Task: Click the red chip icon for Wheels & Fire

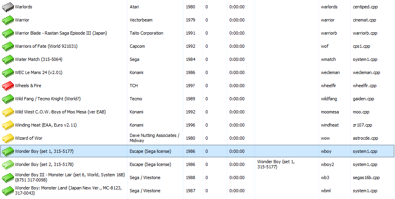Action: [8, 86]
